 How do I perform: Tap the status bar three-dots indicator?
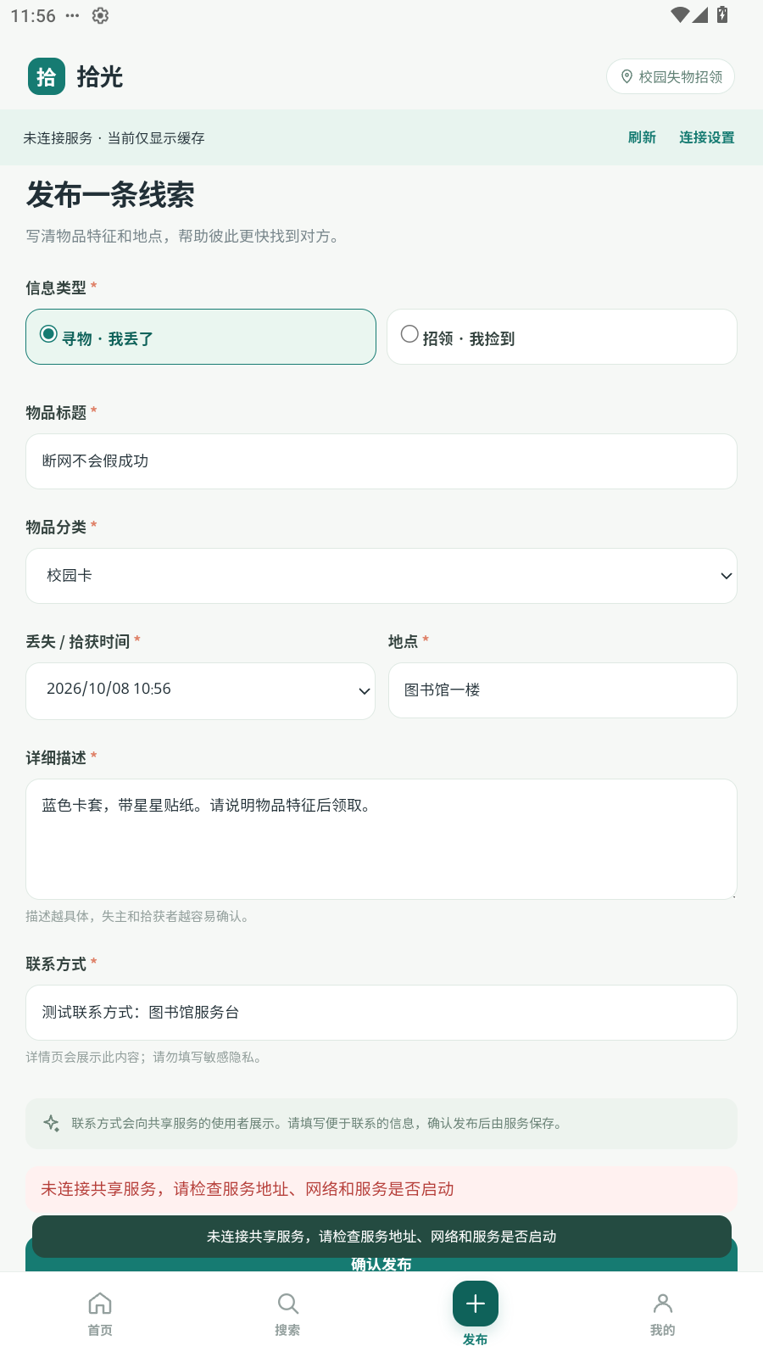tap(72, 15)
